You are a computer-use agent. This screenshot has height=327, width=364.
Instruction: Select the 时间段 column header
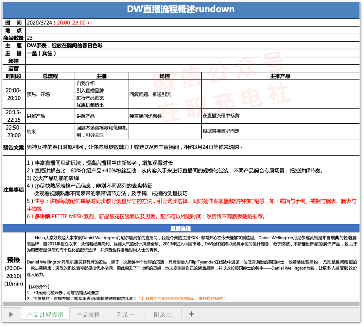coord(14,76)
